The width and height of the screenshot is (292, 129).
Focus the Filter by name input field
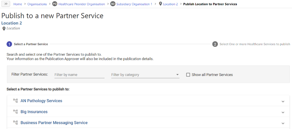(x=79, y=75)
